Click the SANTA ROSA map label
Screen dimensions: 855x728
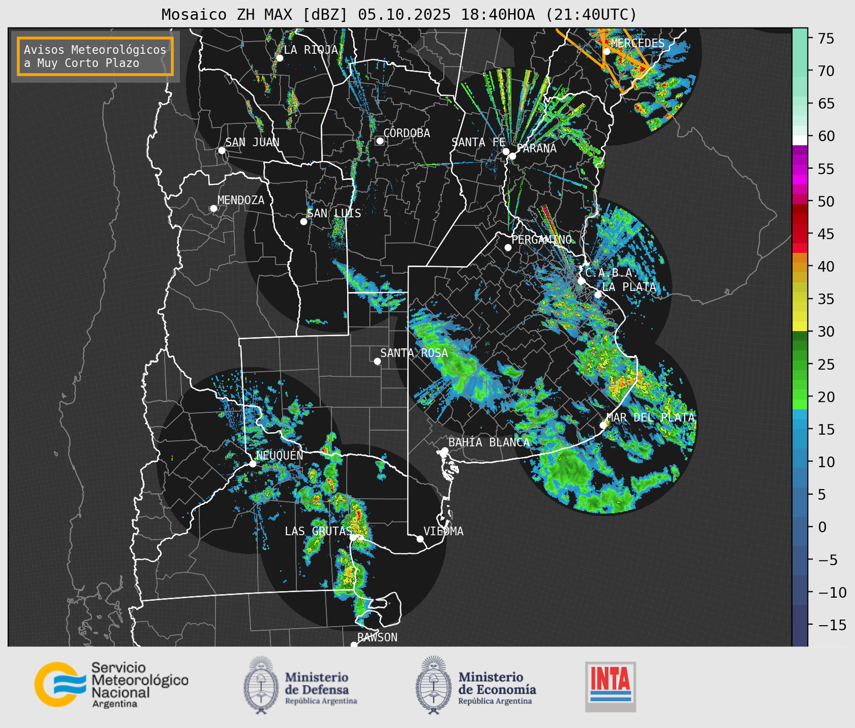[414, 353]
